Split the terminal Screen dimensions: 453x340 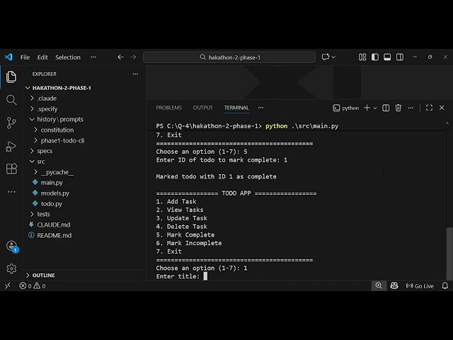click(x=386, y=108)
